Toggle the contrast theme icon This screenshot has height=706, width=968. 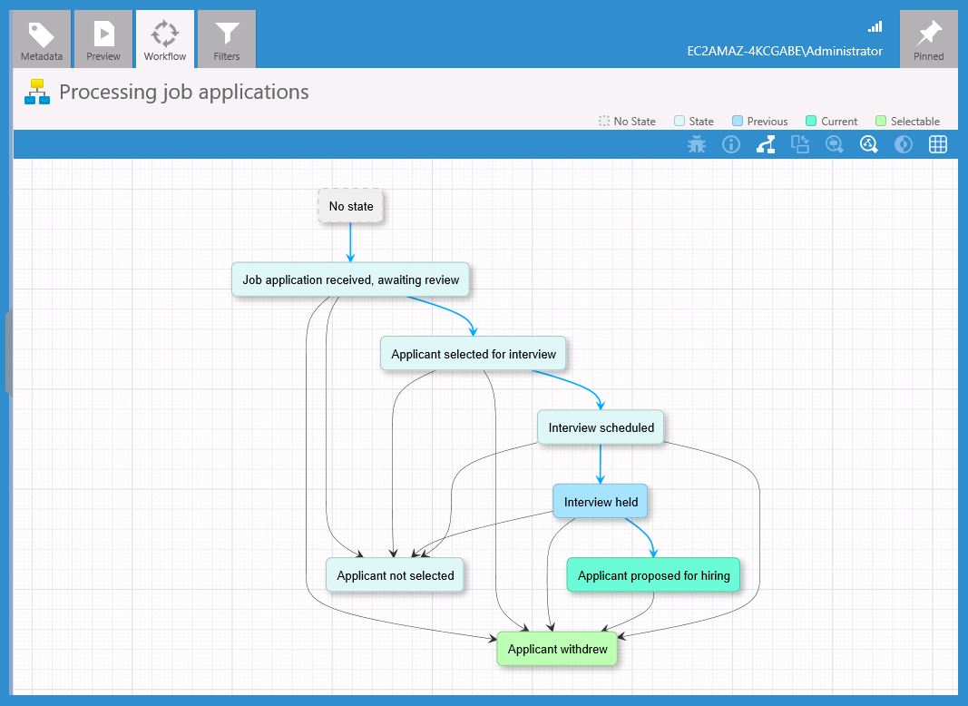tap(903, 143)
